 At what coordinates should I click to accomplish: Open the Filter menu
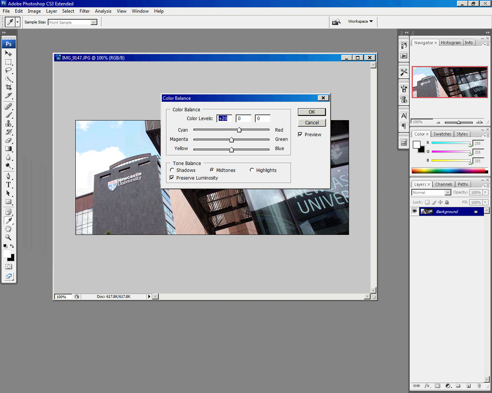85,11
